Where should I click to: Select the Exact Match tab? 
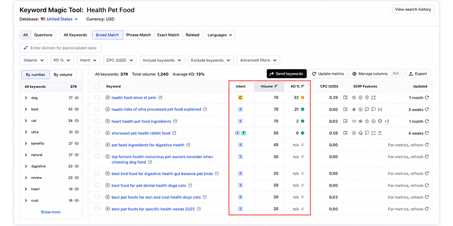click(x=168, y=35)
